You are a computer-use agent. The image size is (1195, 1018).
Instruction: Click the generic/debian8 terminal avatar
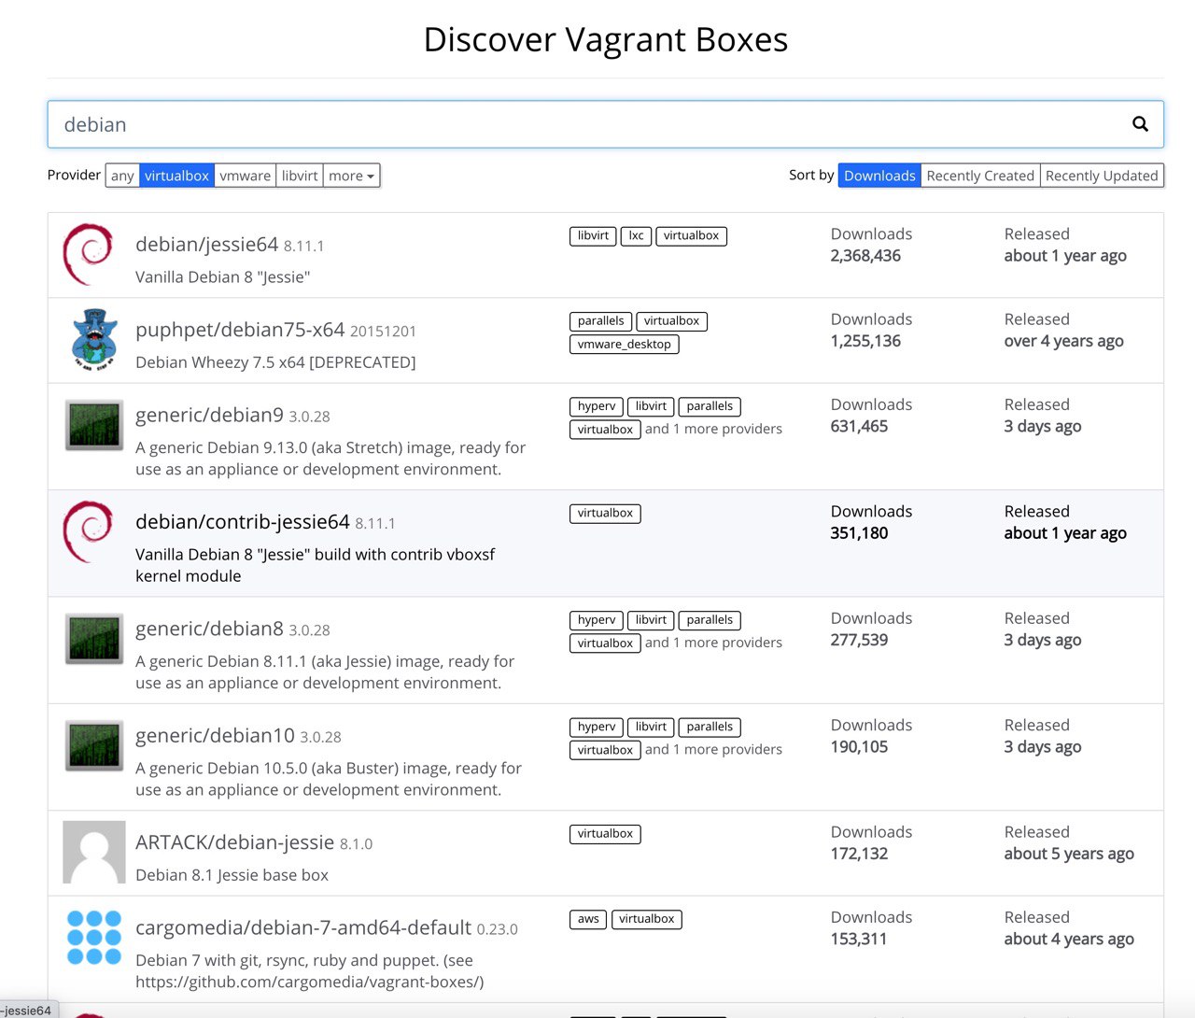pos(93,639)
